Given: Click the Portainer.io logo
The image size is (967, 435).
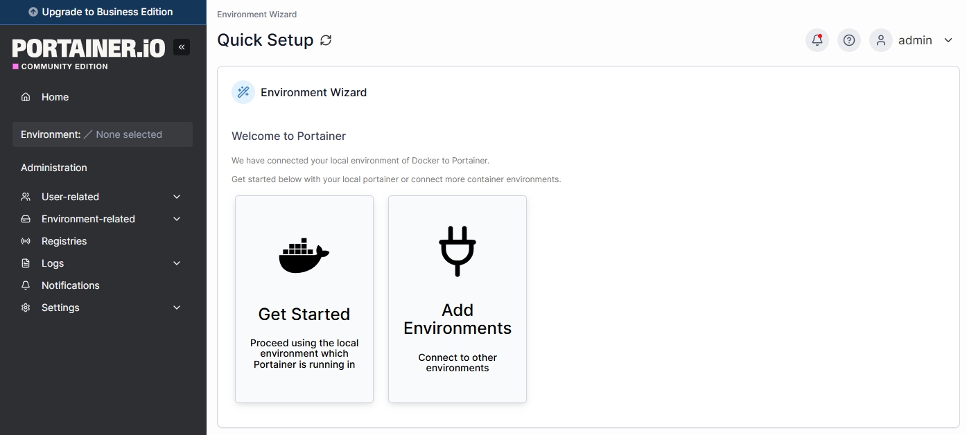Looking at the screenshot, I should 89,48.
